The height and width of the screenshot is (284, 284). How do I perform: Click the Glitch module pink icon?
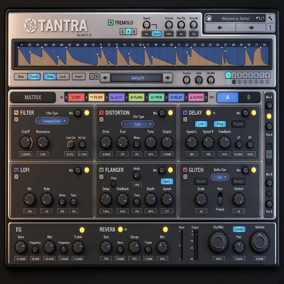coord(185,170)
